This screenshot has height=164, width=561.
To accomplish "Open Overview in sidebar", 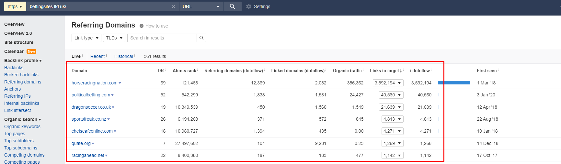I will (x=14, y=24).
